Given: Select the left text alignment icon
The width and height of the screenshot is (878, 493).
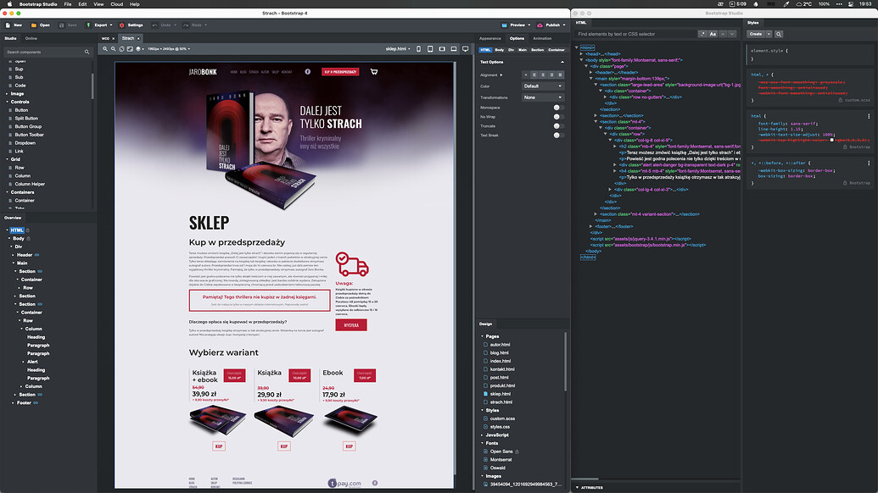Looking at the screenshot, I should 534,75.
